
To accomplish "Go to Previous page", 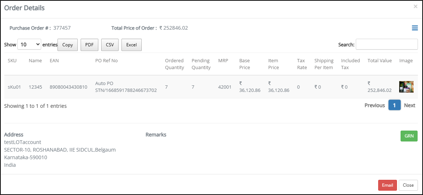I will [375, 105].
